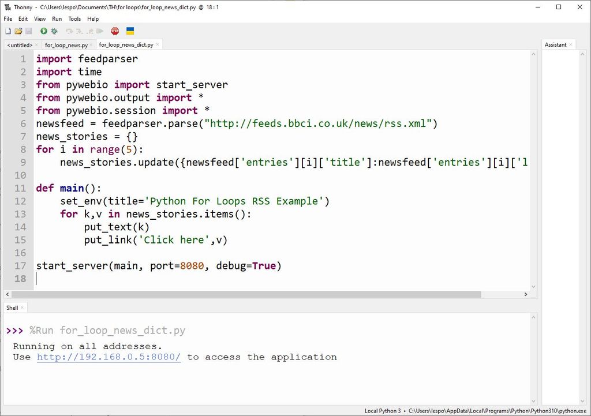This screenshot has height=416, width=591.
Task: Click the 'Python For Loops RSS Example' string
Action: (234, 201)
